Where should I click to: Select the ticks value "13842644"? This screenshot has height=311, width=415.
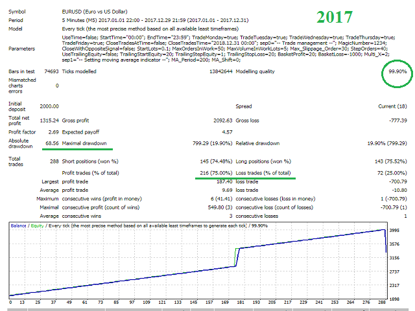pyautogui.click(x=220, y=71)
